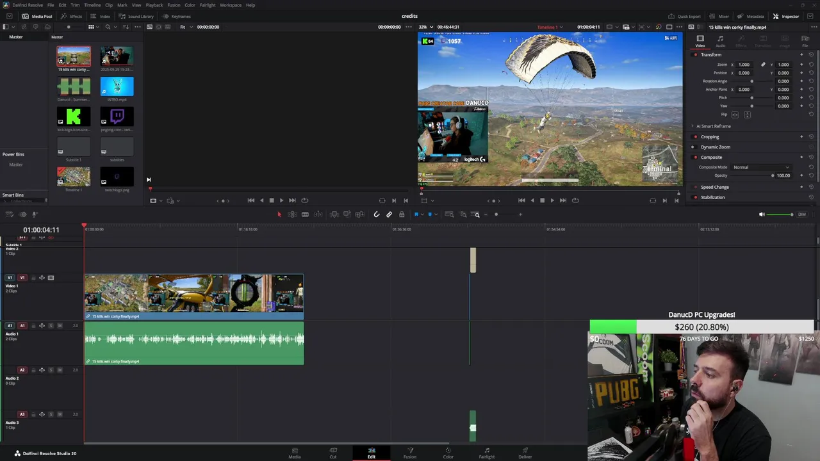Image resolution: width=820 pixels, height=461 pixels.
Task: Reset the Transform section
Action: pyautogui.click(x=811, y=54)
